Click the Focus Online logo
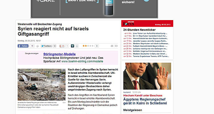 pyautogui.click(x=129, y=23)
